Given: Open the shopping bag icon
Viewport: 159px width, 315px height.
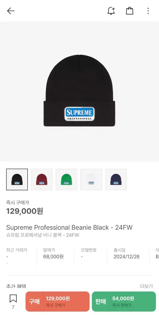Looking at the screenshot, I should (130, 11).
